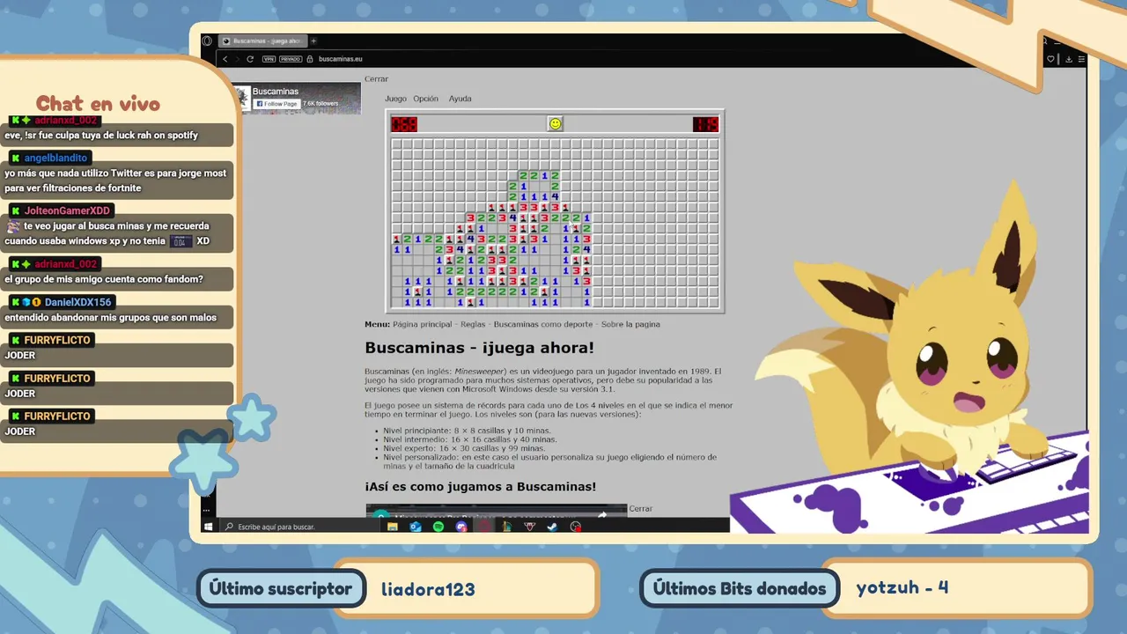Click the 7.6K followers text

click(x=320, y=104)
